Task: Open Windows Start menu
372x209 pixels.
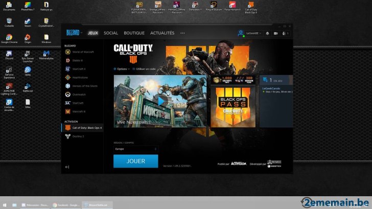Action: 5,205
